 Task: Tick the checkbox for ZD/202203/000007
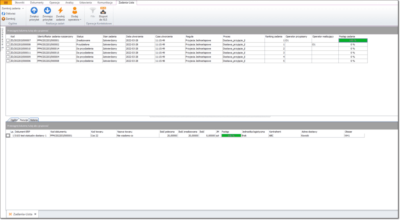pos(8,40)
